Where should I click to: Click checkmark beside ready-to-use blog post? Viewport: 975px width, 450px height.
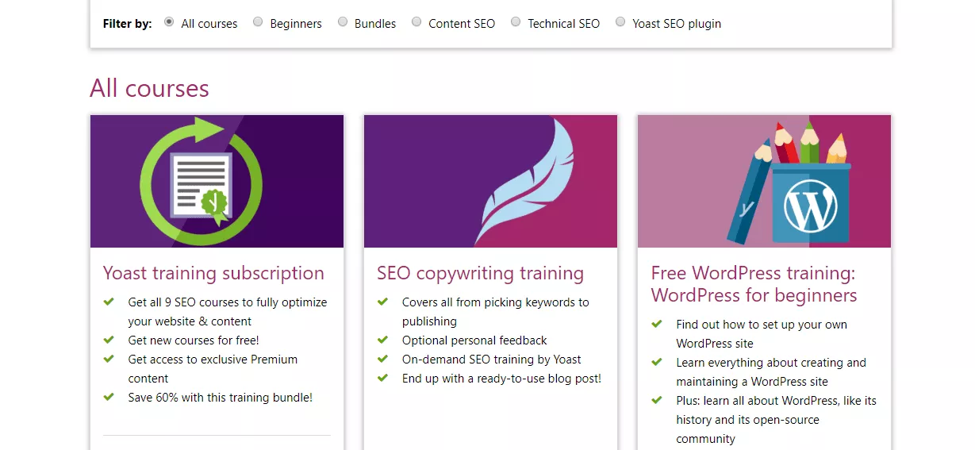coord(382,378)
